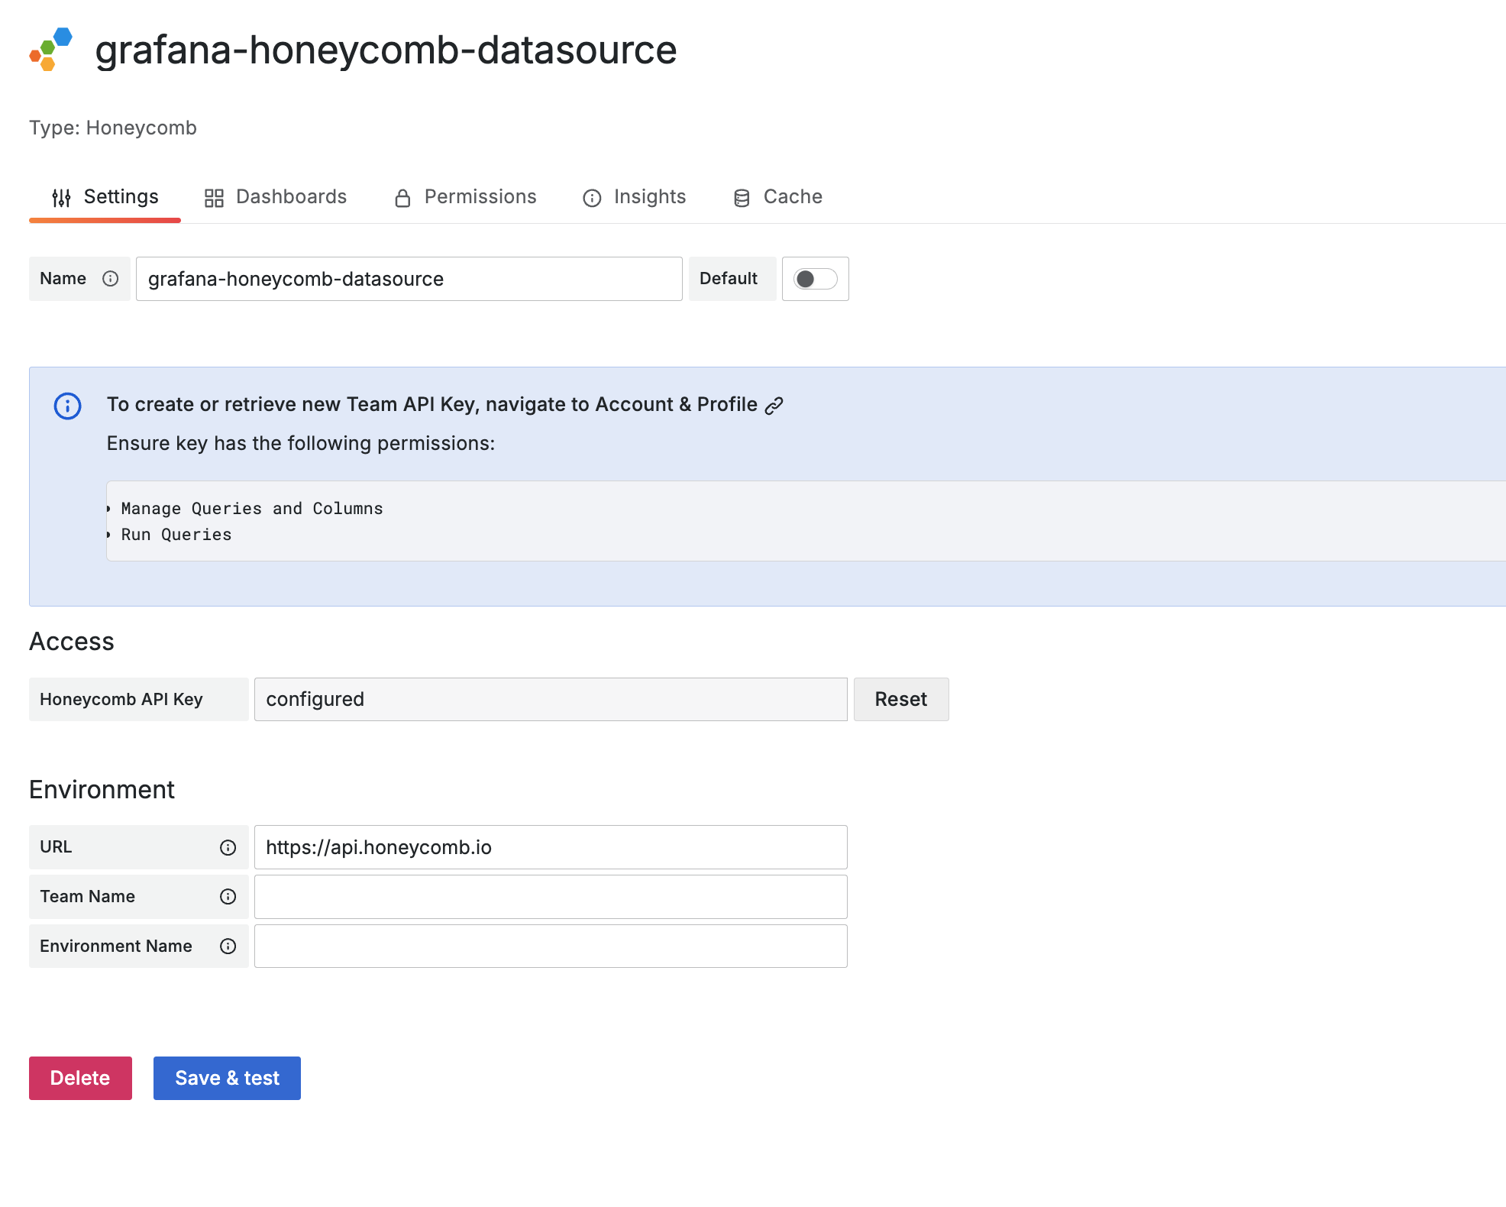Focus the empty Team Name input

point(550,897)
